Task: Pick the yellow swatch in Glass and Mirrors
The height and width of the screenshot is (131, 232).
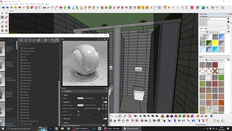Action: [215, 43]
